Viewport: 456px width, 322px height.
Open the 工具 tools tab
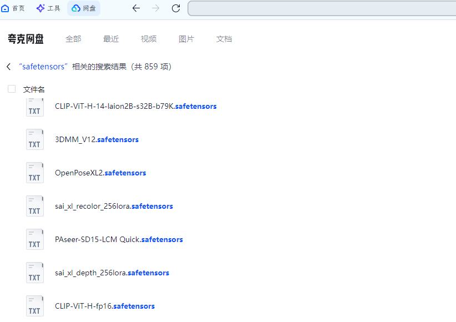48,8
